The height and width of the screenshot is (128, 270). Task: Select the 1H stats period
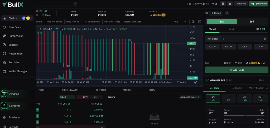pyautogui.click(x=229, y=99)
